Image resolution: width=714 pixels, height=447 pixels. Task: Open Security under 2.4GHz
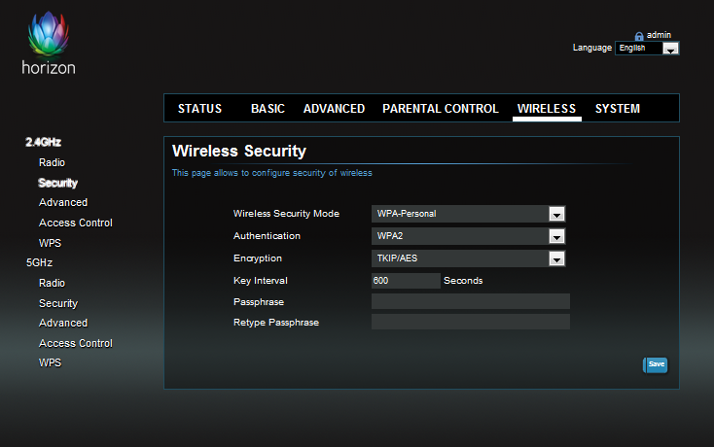click(57, 183)
